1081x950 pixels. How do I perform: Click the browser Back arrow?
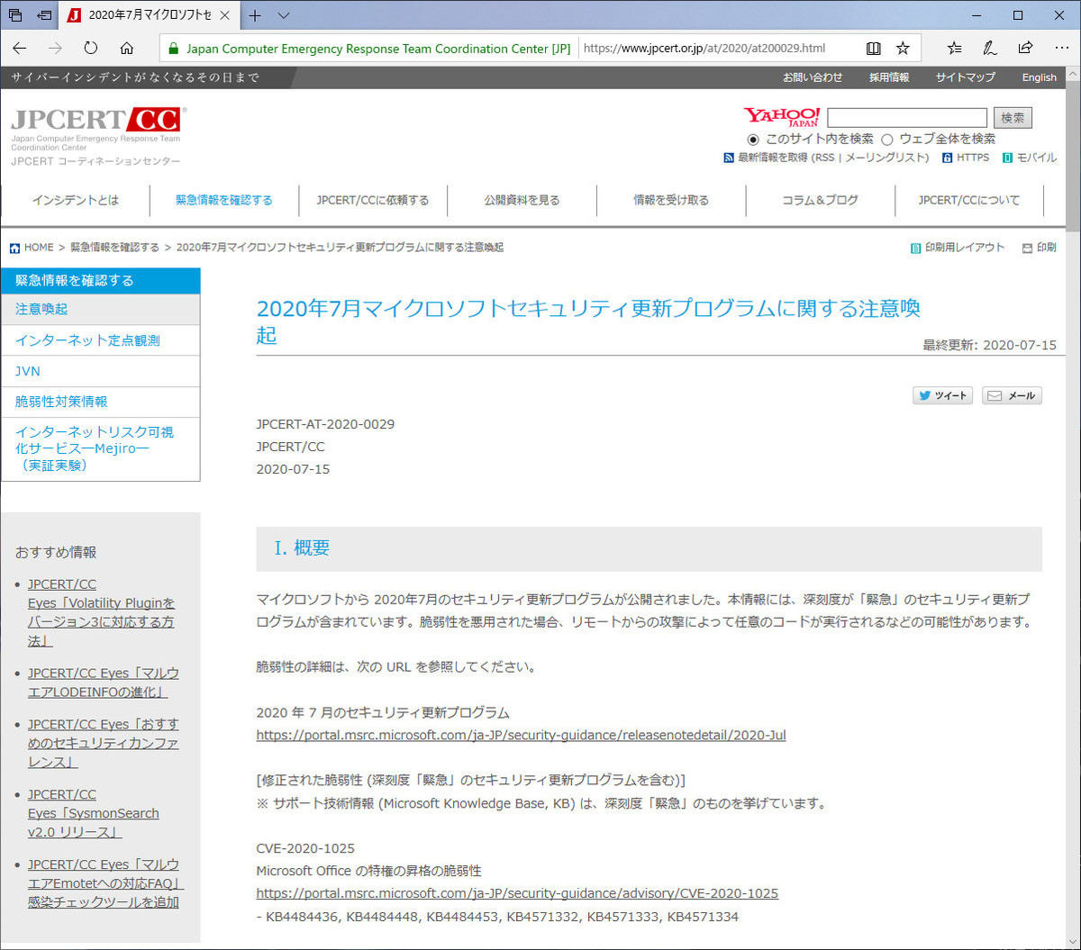(x=20, y=49)
